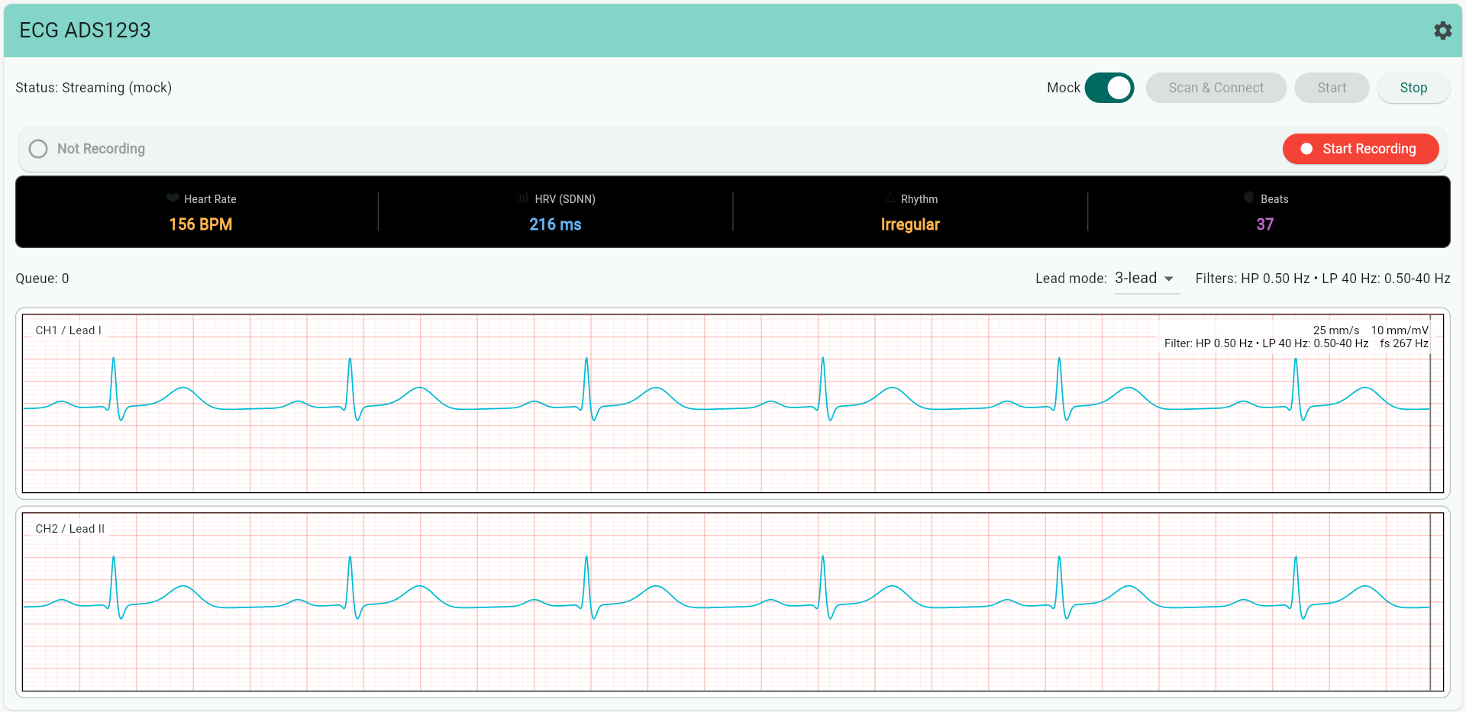Click the 156 BPM heart rate value
The height and width of the screenshot is (712, 1466).
[x=201, y=224]
